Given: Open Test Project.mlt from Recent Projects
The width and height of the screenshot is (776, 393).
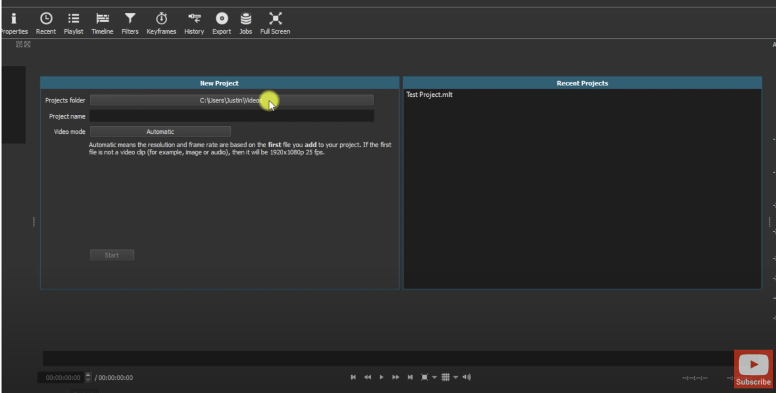Looking at the screenshot, I should pos(429,94).
